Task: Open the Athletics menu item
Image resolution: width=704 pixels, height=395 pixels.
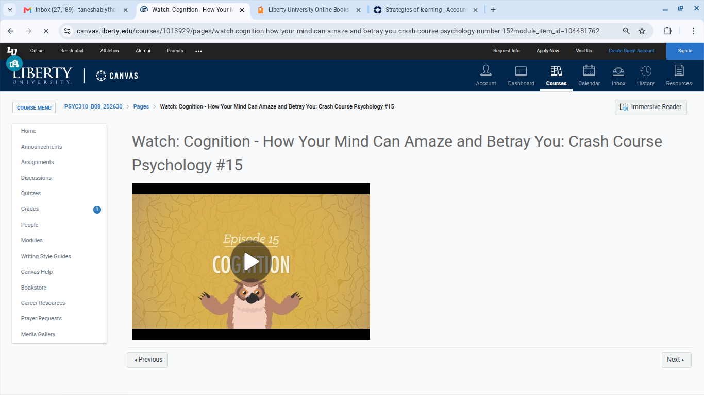Action: click(x=109, y=51)
